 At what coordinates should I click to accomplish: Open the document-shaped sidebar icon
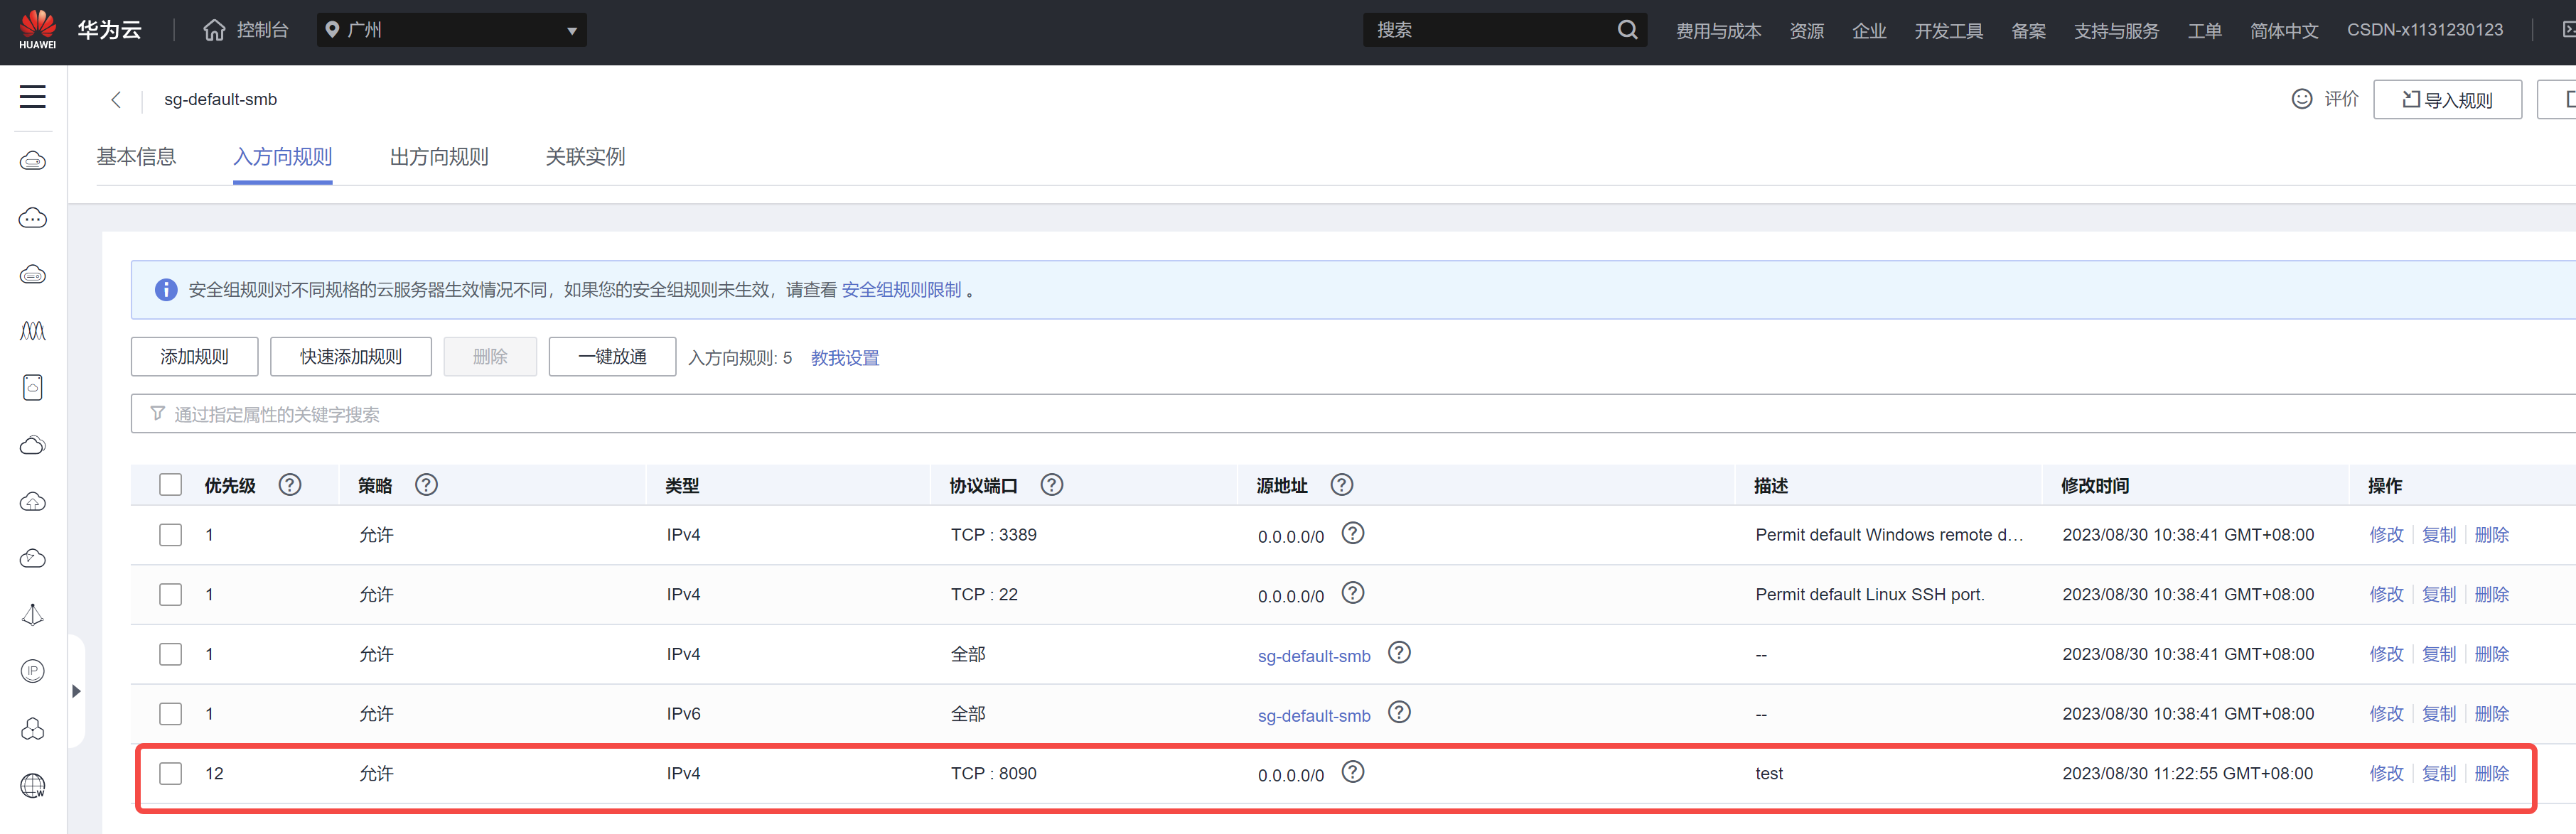[33, 388]
